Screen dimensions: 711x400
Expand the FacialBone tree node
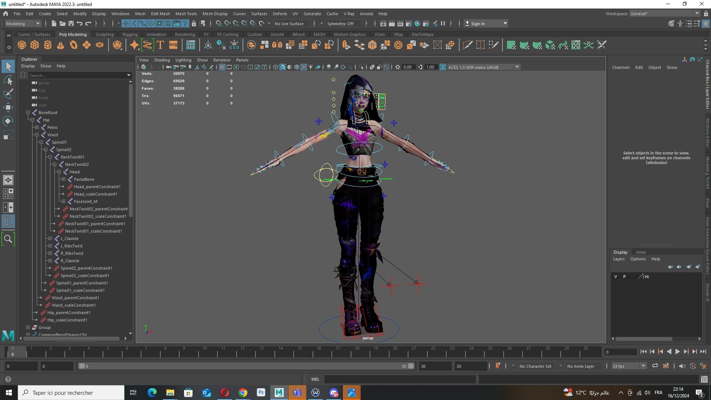[63, 179]
